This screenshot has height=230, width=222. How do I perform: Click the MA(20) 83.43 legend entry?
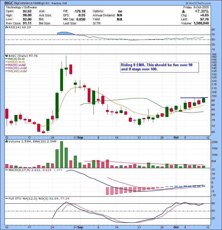point(15,59)
